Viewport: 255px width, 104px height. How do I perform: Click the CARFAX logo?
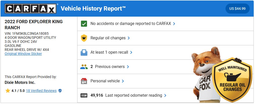click(30, 9)
